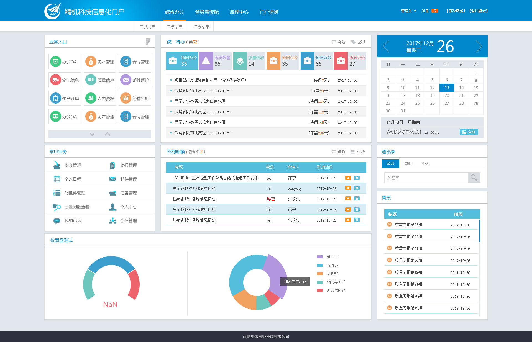Screen dimensions: 532x342
Task: Open 收文管理 in 常用业务
Action: click(x=67, y=165)
